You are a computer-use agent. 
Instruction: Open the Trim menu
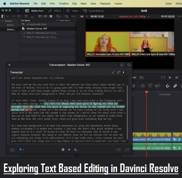[x=52, y=3]
